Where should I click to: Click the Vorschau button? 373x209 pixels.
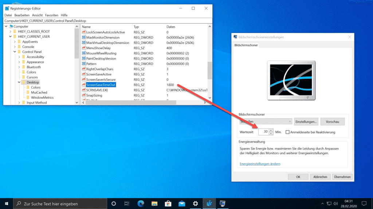pos(332,122)
